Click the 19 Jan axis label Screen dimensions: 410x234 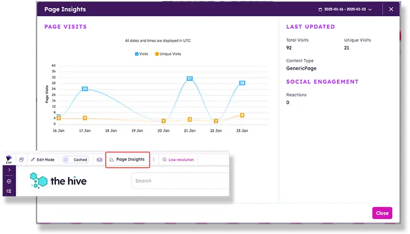[x=137, y=131]
